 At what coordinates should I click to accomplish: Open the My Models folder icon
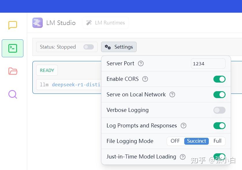click(x=13, y=71)
